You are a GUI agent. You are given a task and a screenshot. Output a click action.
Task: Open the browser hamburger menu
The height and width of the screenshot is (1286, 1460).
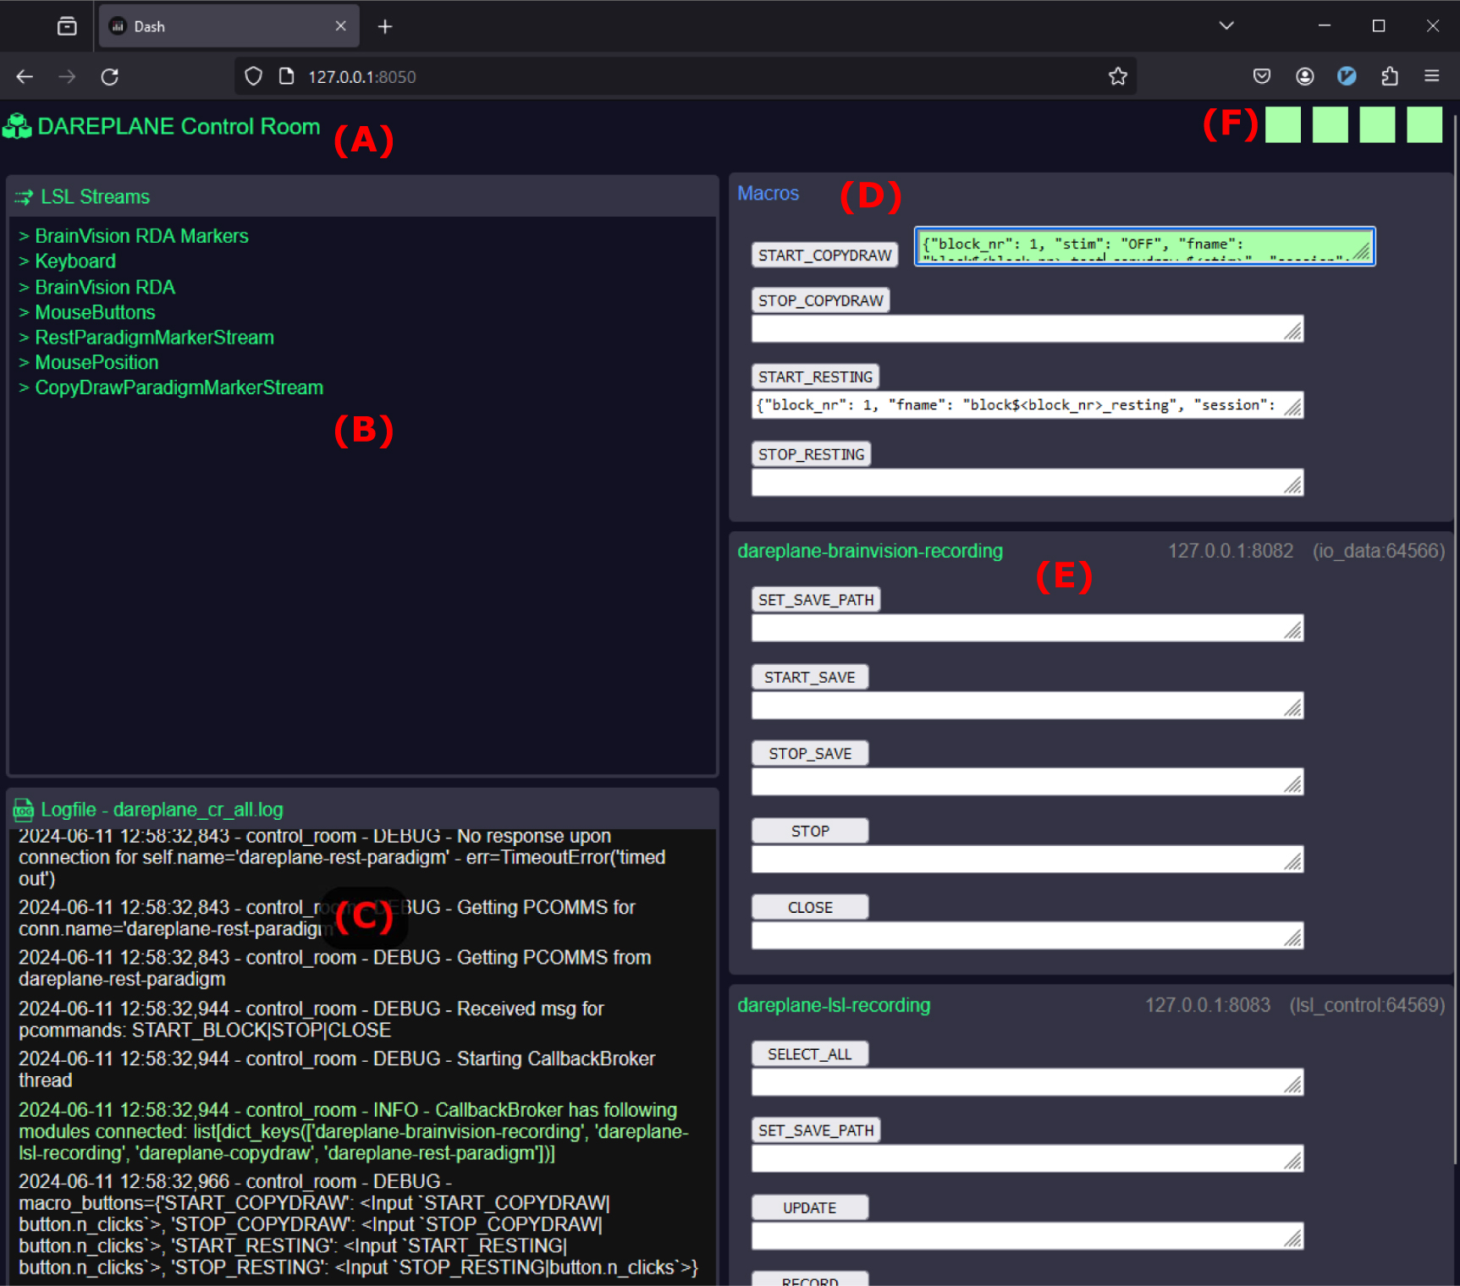click(x=1432, y=76)
